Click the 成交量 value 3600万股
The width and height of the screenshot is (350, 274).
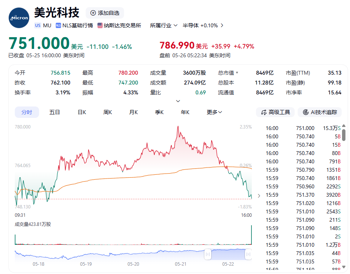pos(195,73)
